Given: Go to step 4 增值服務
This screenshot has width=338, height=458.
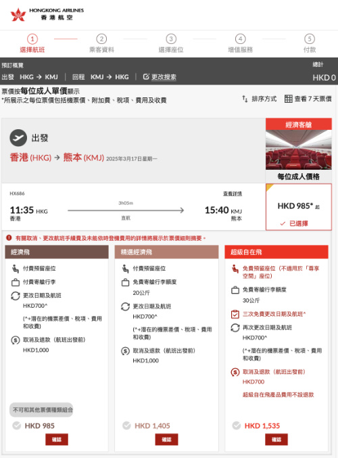Looking at the screenshot, I should [240, 44].
